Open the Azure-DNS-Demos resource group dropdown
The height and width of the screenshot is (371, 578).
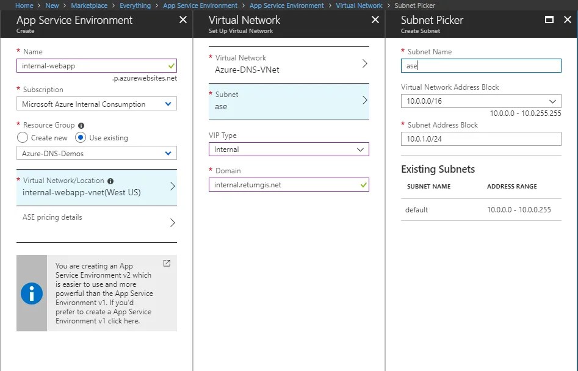96,153
